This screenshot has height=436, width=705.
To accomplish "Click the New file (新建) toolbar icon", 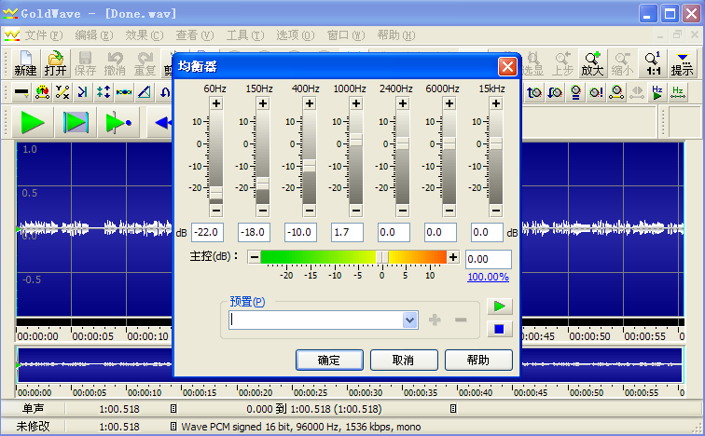I will point(25,63).
